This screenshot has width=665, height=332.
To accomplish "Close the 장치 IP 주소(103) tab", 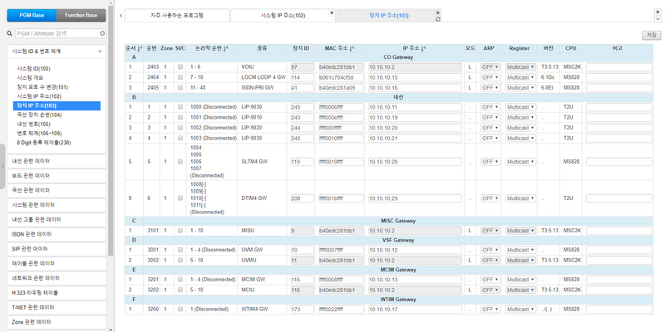I will pos(438,12).
